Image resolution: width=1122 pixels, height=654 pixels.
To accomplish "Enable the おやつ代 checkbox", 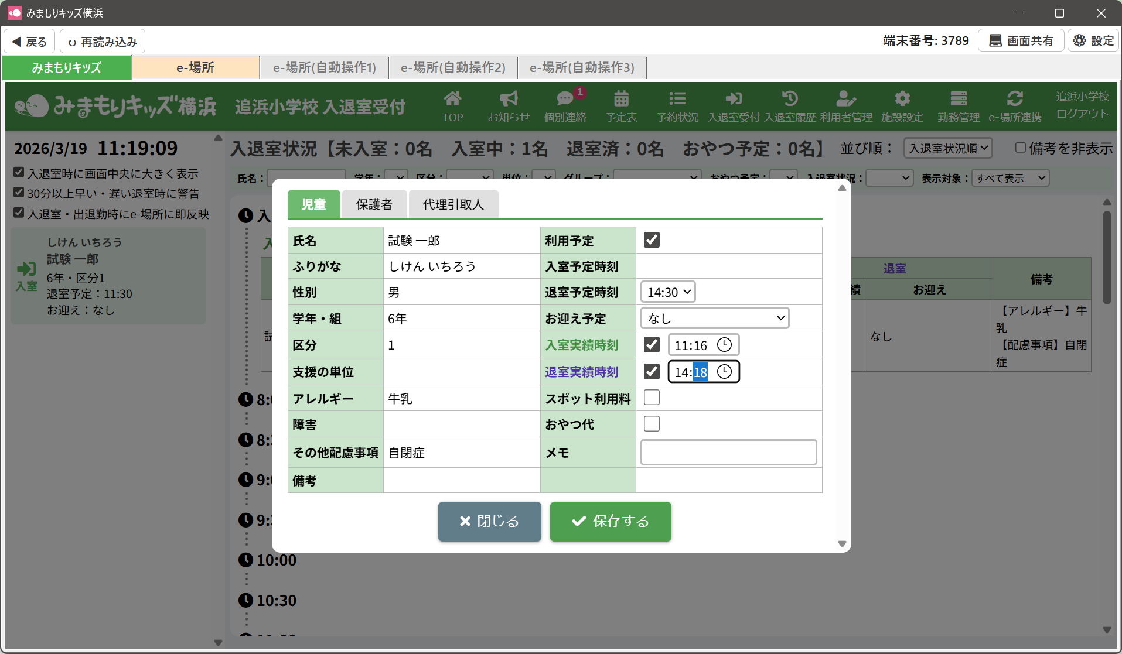I will click(x=652, y=424).
